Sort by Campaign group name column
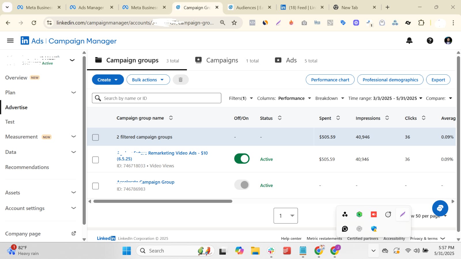Screen dimensions: 461x259 tap(171, 118)
